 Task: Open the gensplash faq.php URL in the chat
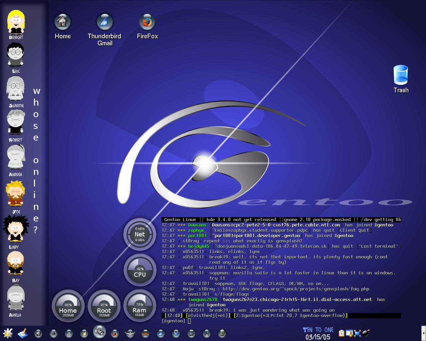coord(296,289)
